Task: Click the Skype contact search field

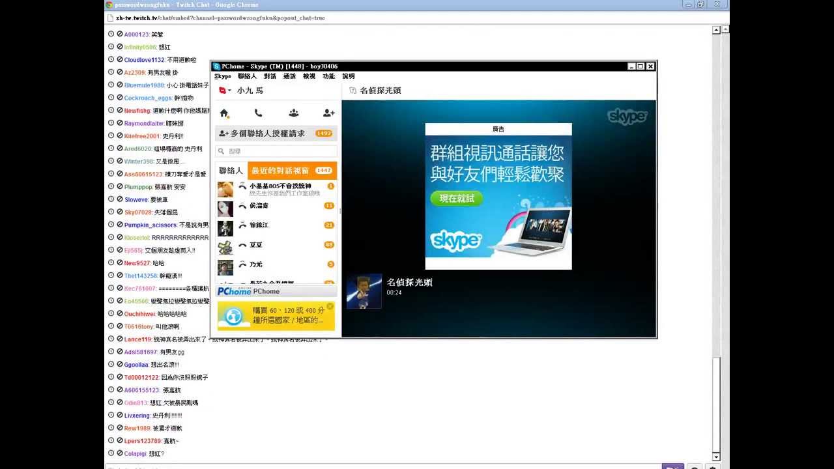Action: tap(276, 151)
